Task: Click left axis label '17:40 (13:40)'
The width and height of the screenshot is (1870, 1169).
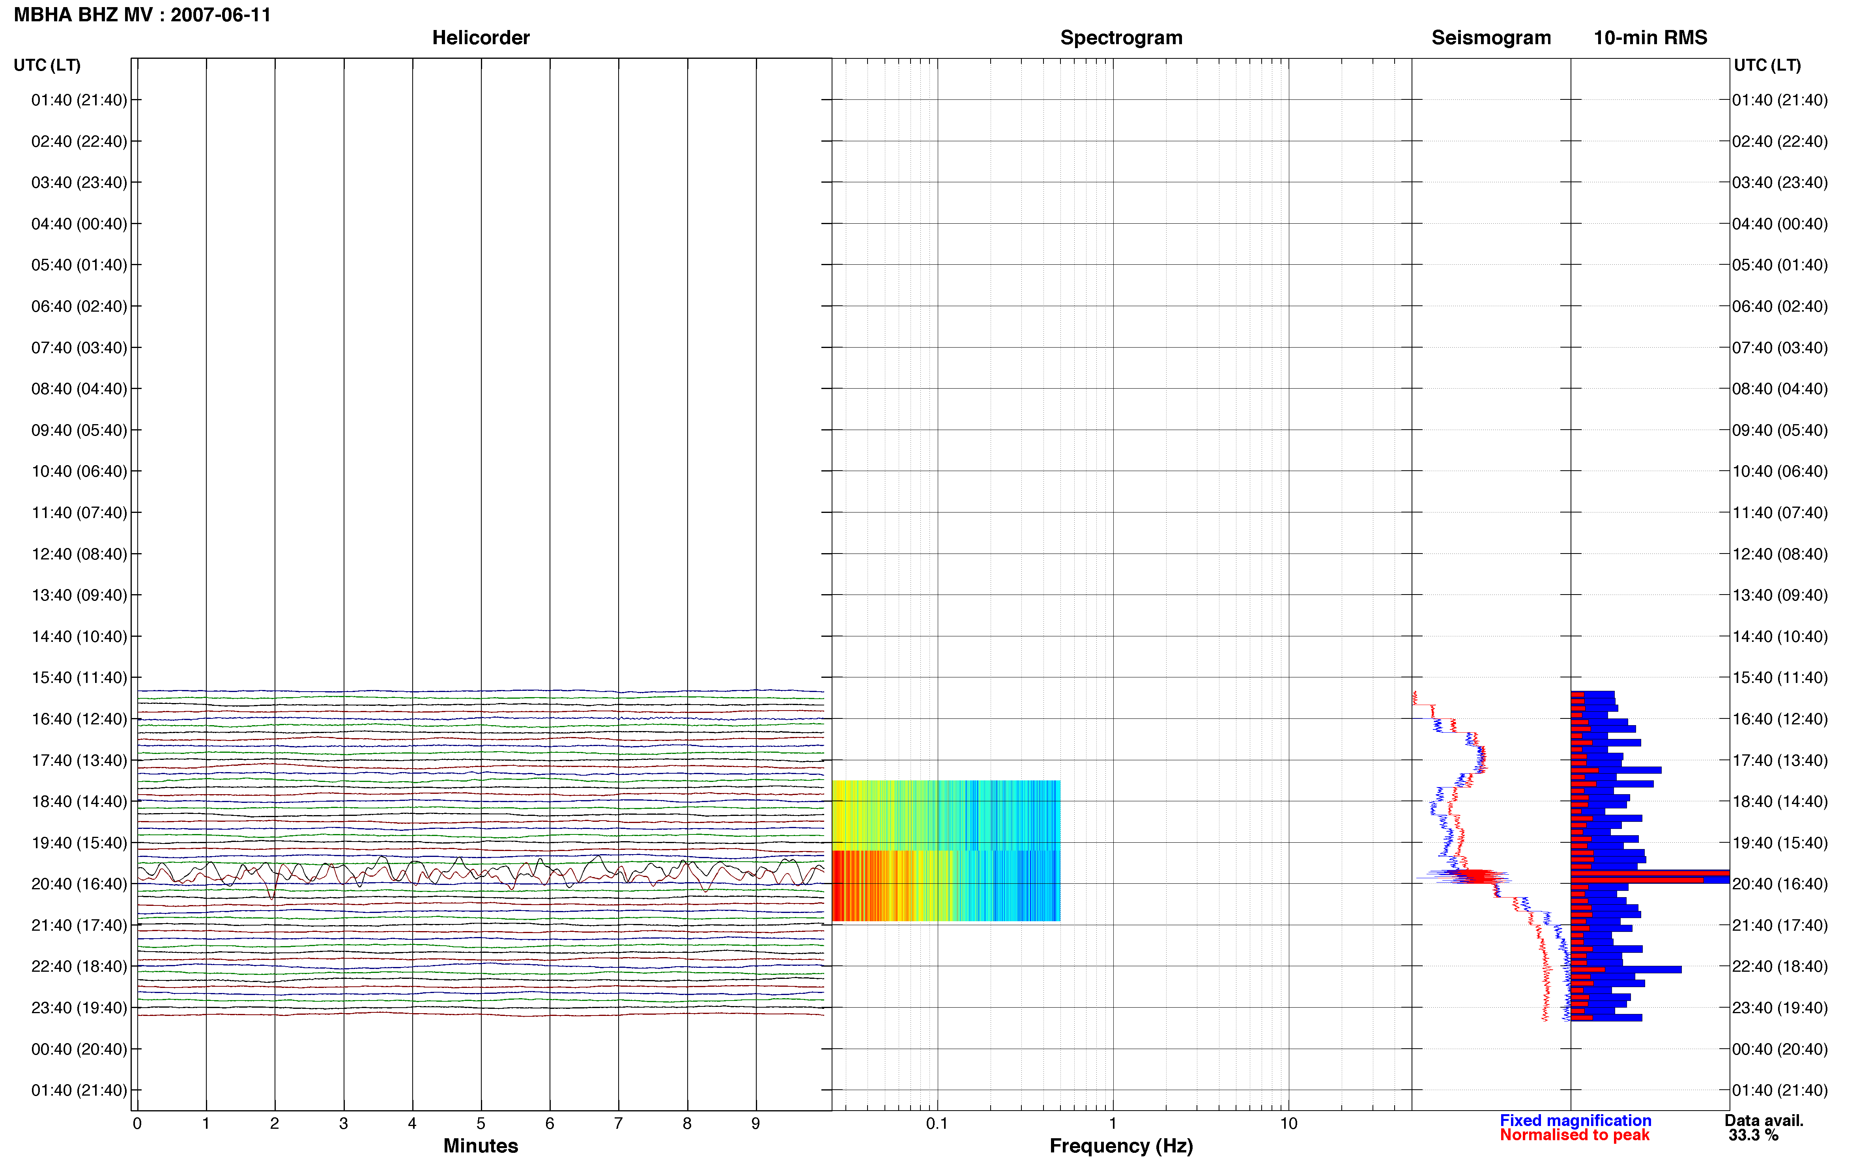Action: pyautogui.click(x=79, y=760)
